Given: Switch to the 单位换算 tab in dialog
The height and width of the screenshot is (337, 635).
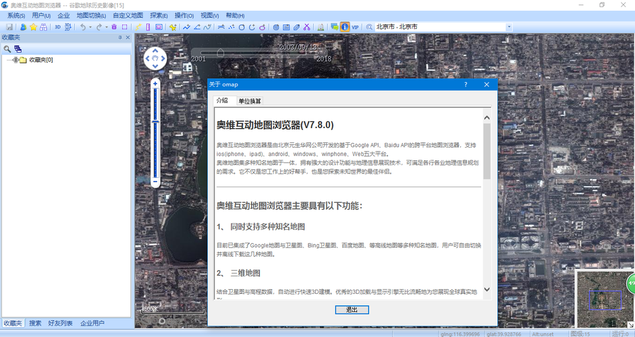Looking at the screenshot, I should tap(250, 101).
